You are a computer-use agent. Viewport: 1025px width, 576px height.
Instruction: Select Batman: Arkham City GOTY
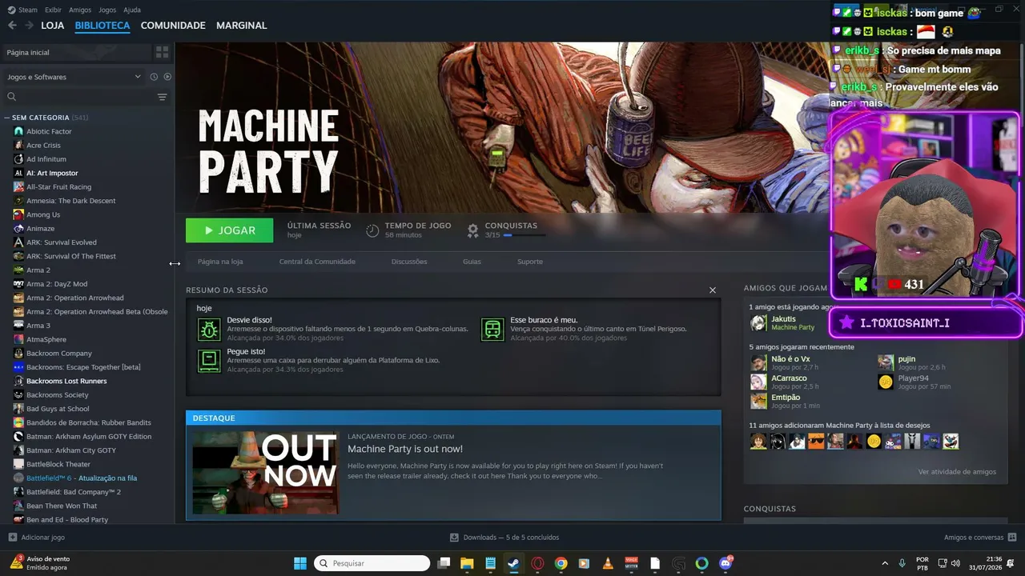coord(71,450)
